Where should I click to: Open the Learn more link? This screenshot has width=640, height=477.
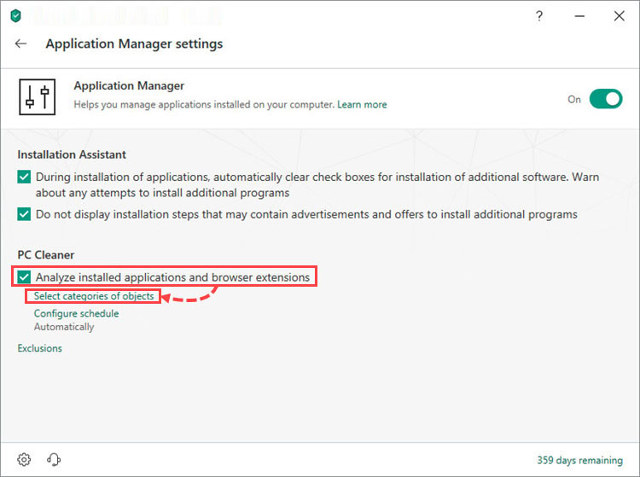pos(362,104)
